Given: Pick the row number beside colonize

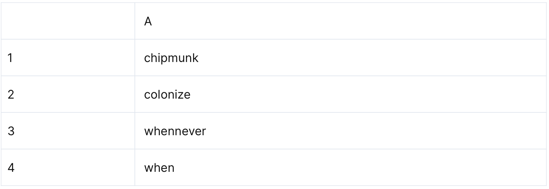Looking at the screenshot, I should point(68,94).
